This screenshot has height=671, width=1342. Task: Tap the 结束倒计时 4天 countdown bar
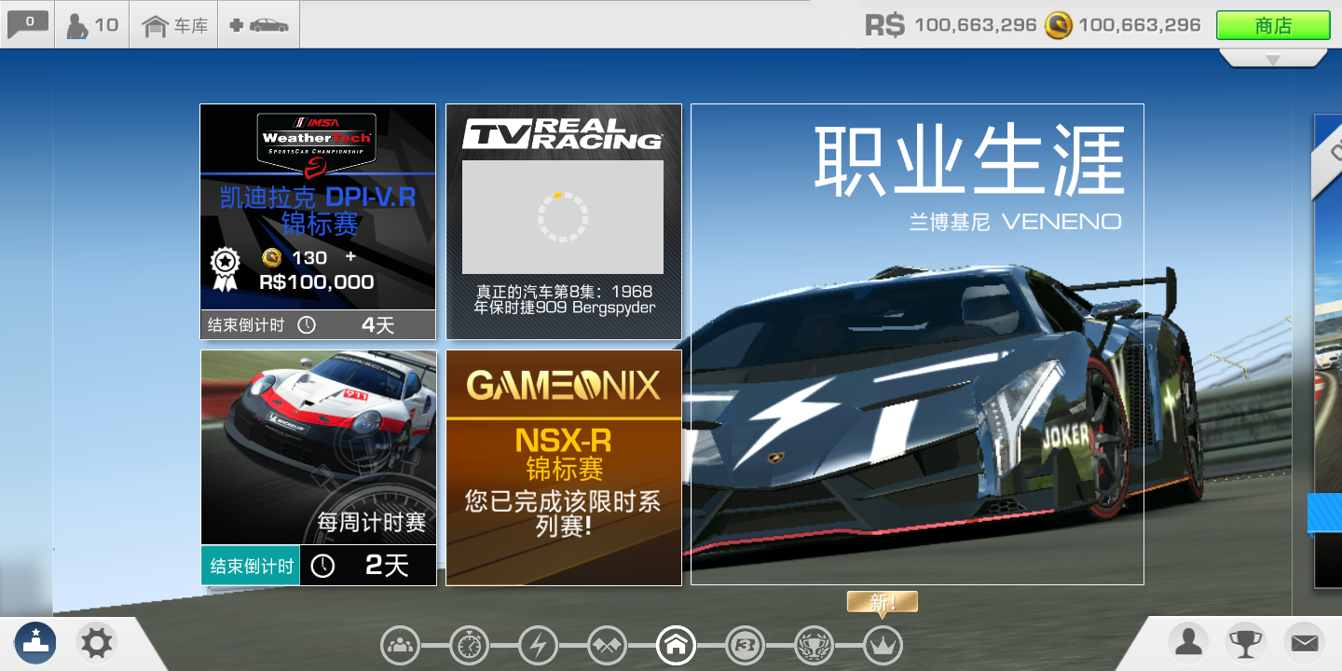click(318, 324)
